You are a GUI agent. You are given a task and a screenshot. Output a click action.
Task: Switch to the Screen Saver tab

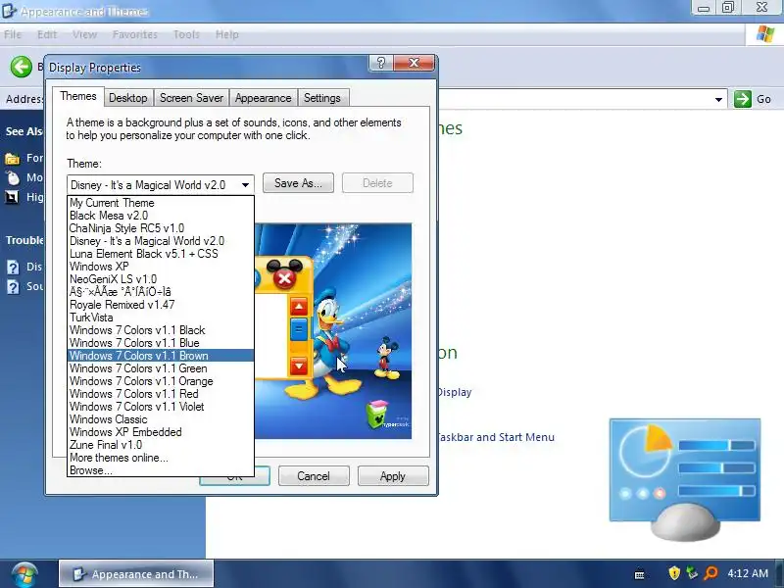(191, 98)
